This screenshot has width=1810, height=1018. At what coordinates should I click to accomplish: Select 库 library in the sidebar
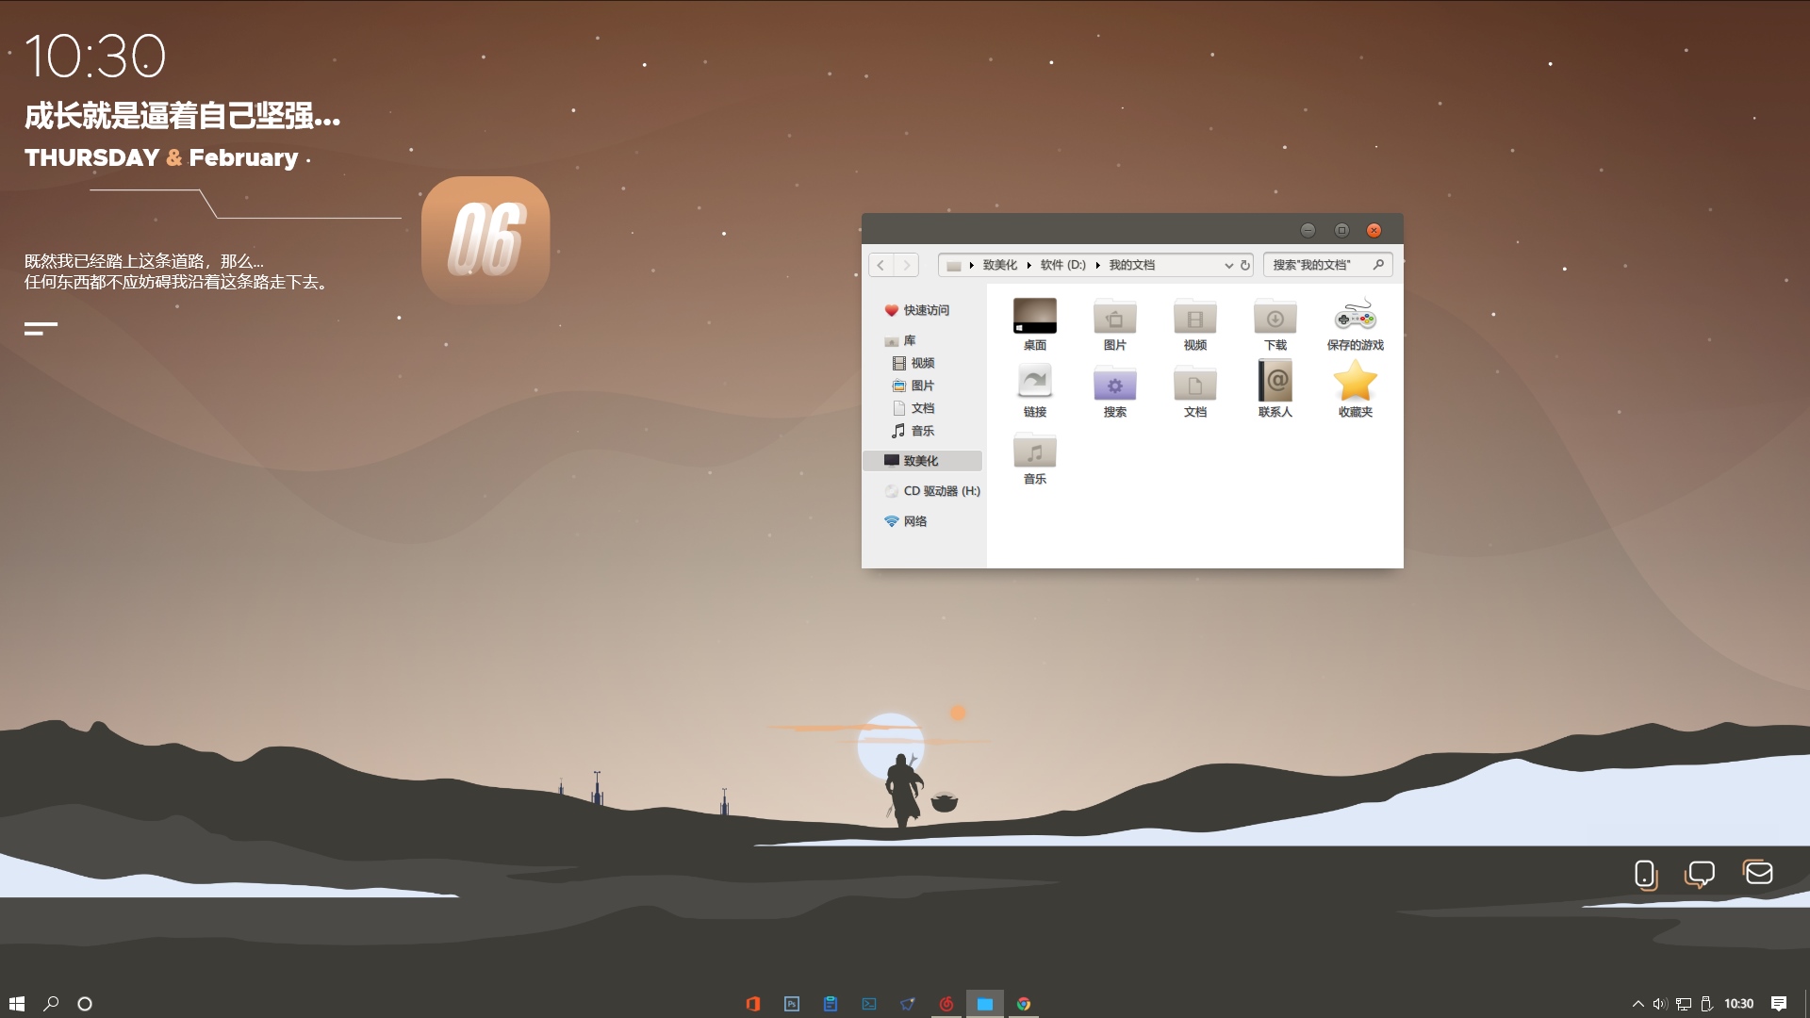[900, 340]
